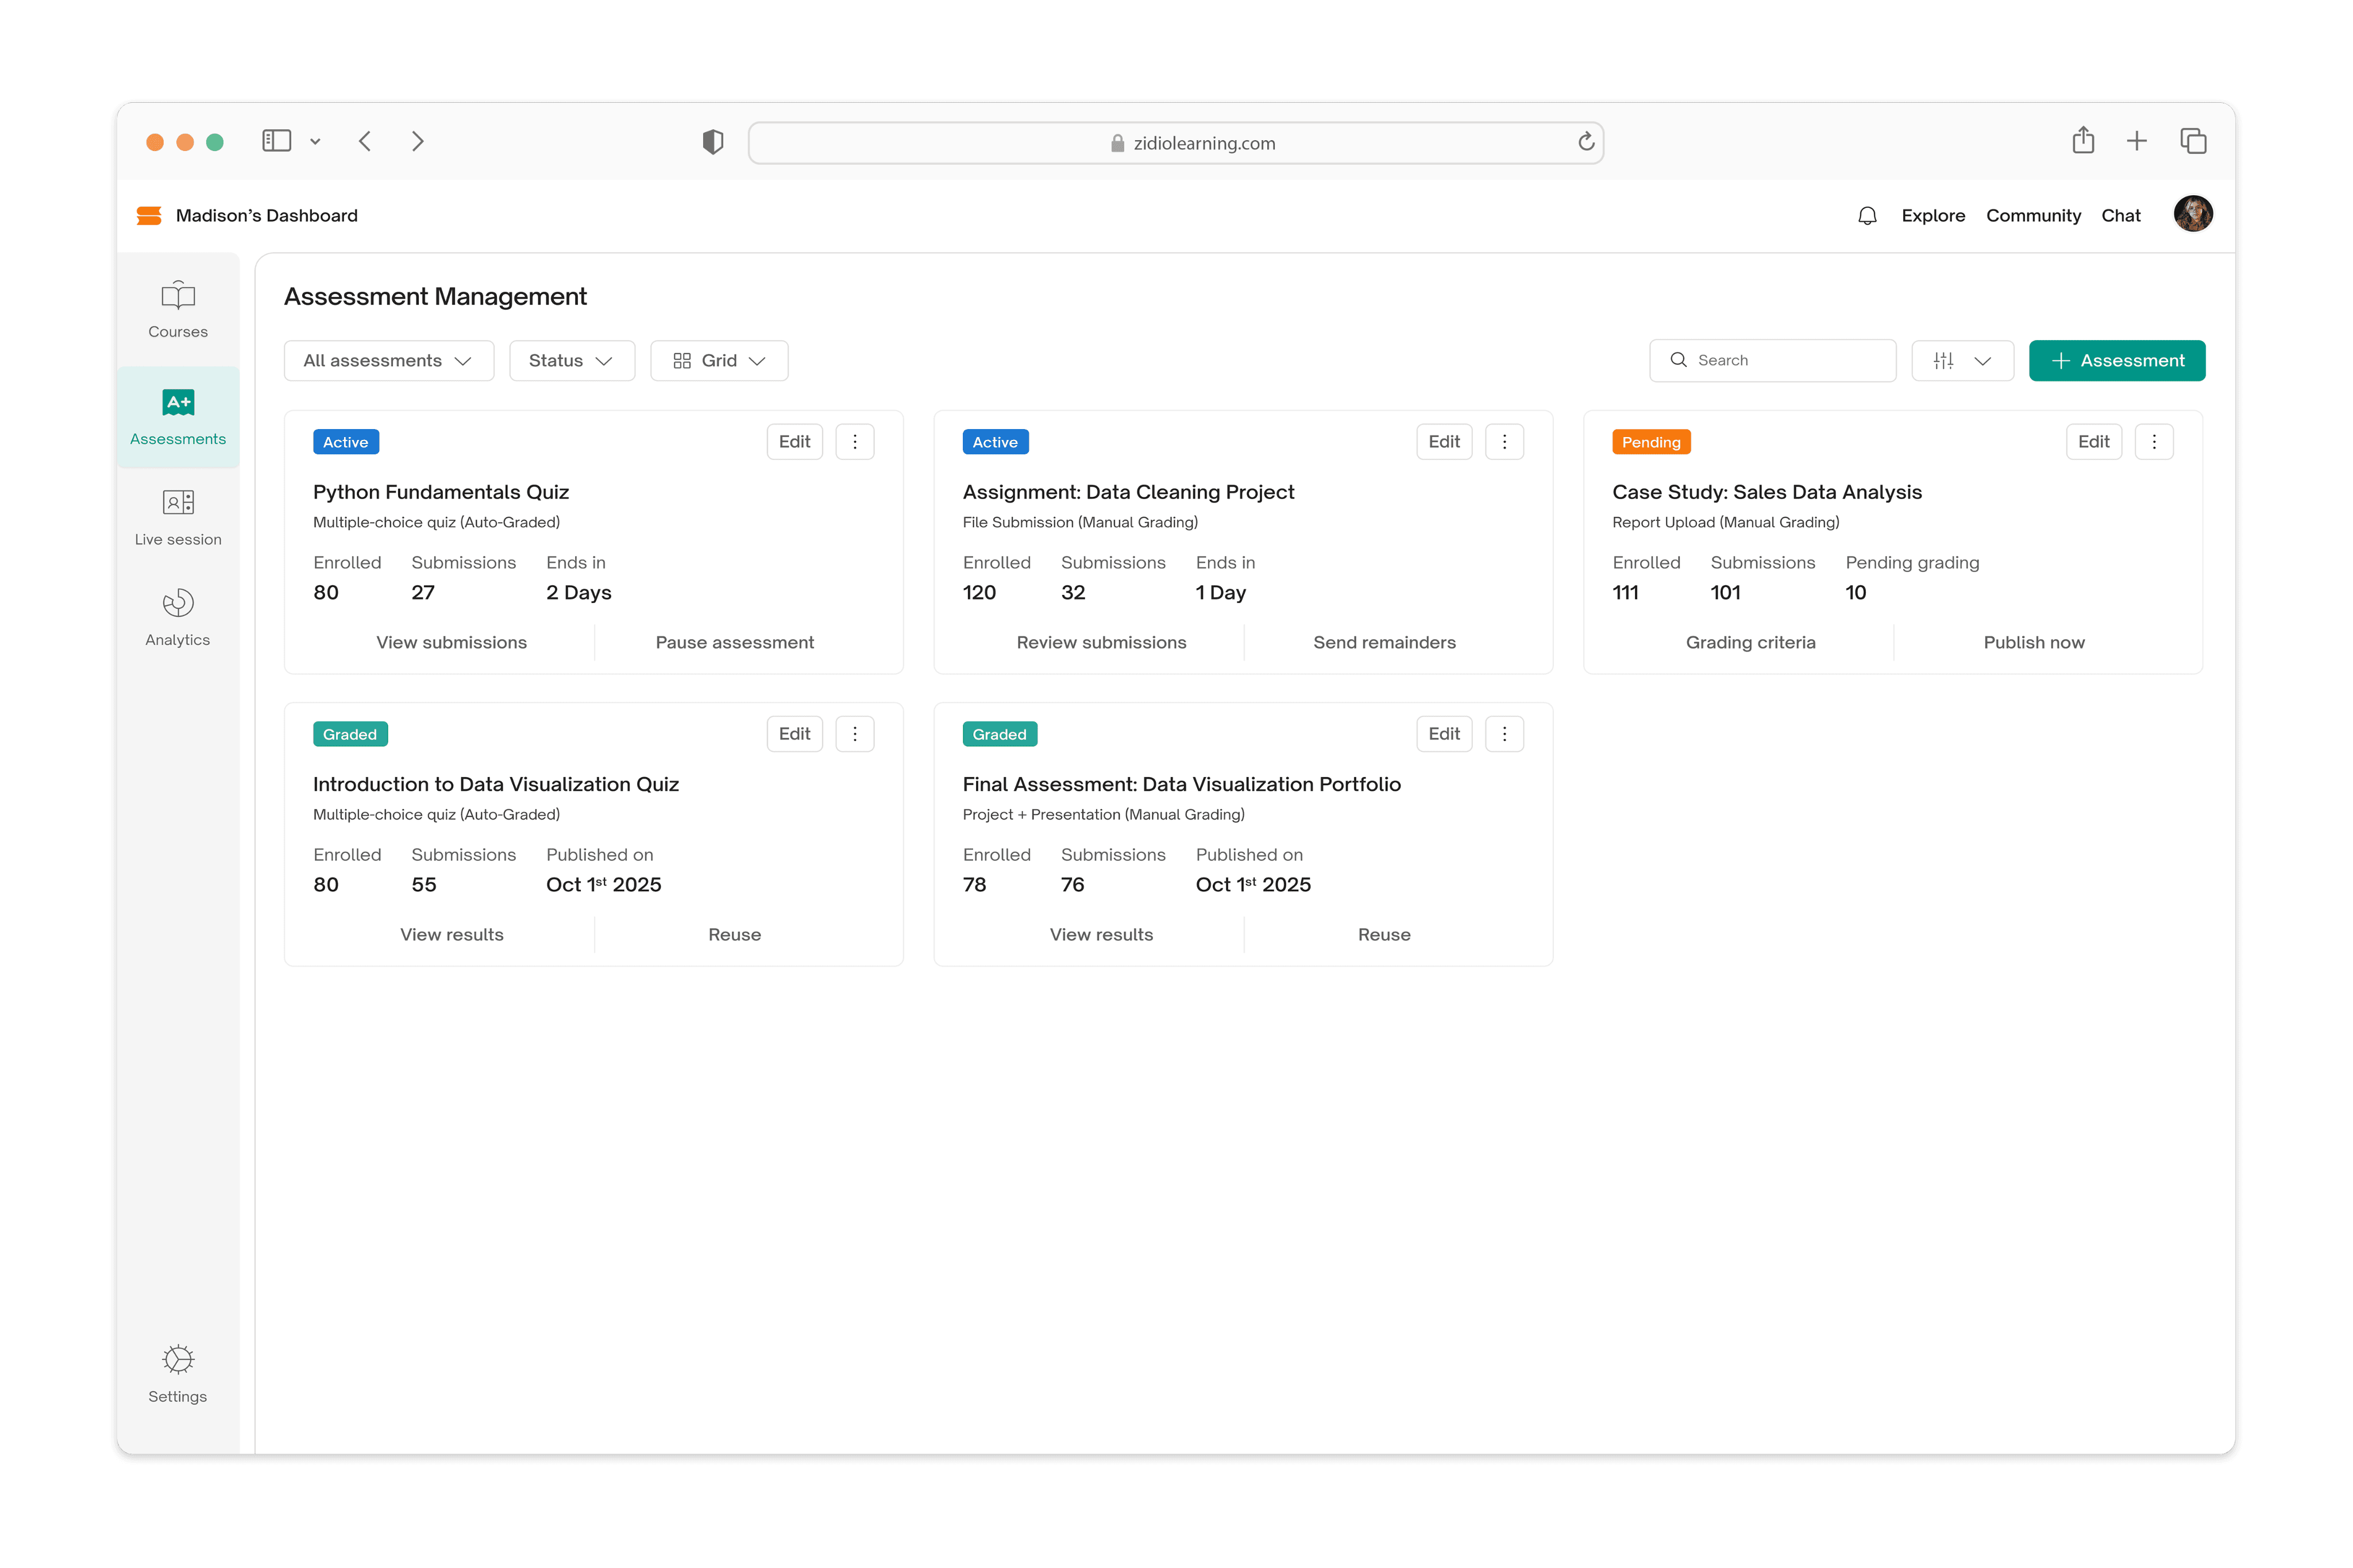
Task: Open the filter sliders dropdown
Action: click(1962, 361)
